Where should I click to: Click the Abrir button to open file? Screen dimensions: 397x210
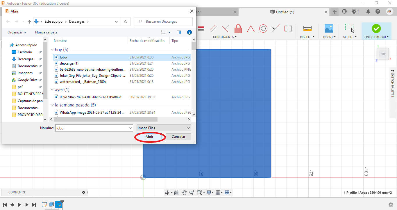point(149,137)
